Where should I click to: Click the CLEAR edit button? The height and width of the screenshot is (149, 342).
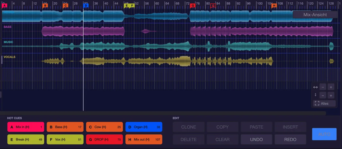tap(223, 140)
